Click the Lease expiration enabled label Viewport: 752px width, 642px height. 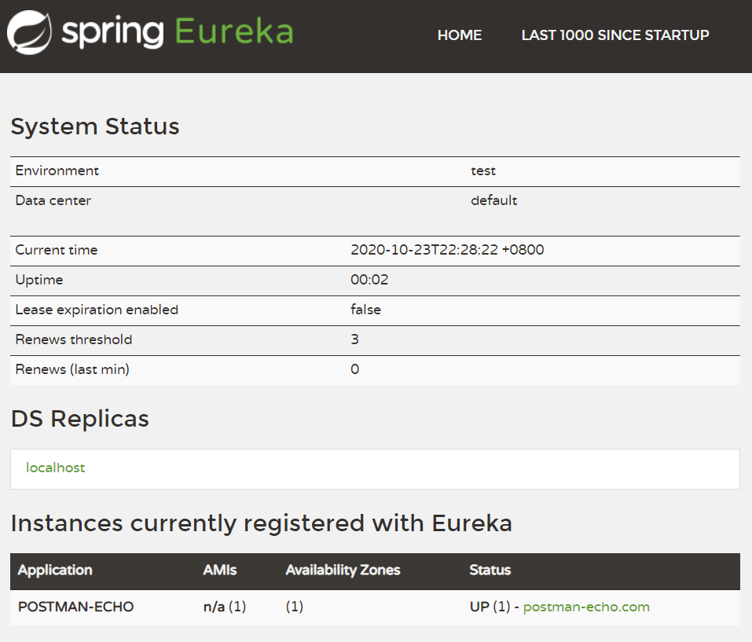[x=97, y=310]
